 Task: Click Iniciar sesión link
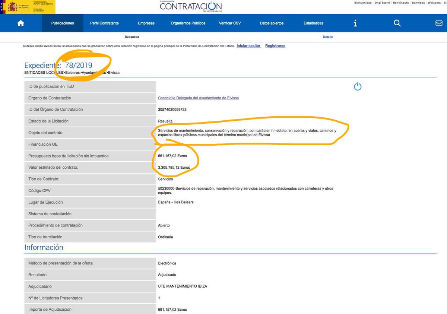point(248,46)
